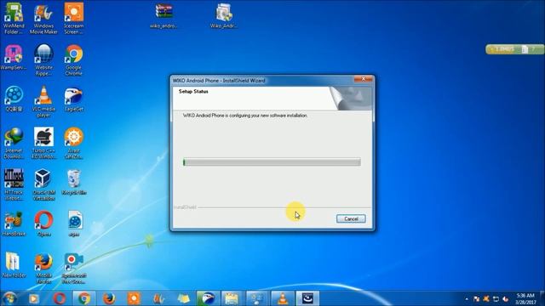Open Sticky Notes from the taskbar
Image resolution: width=545 pixels, height=306 pixels.
[184, 298]
